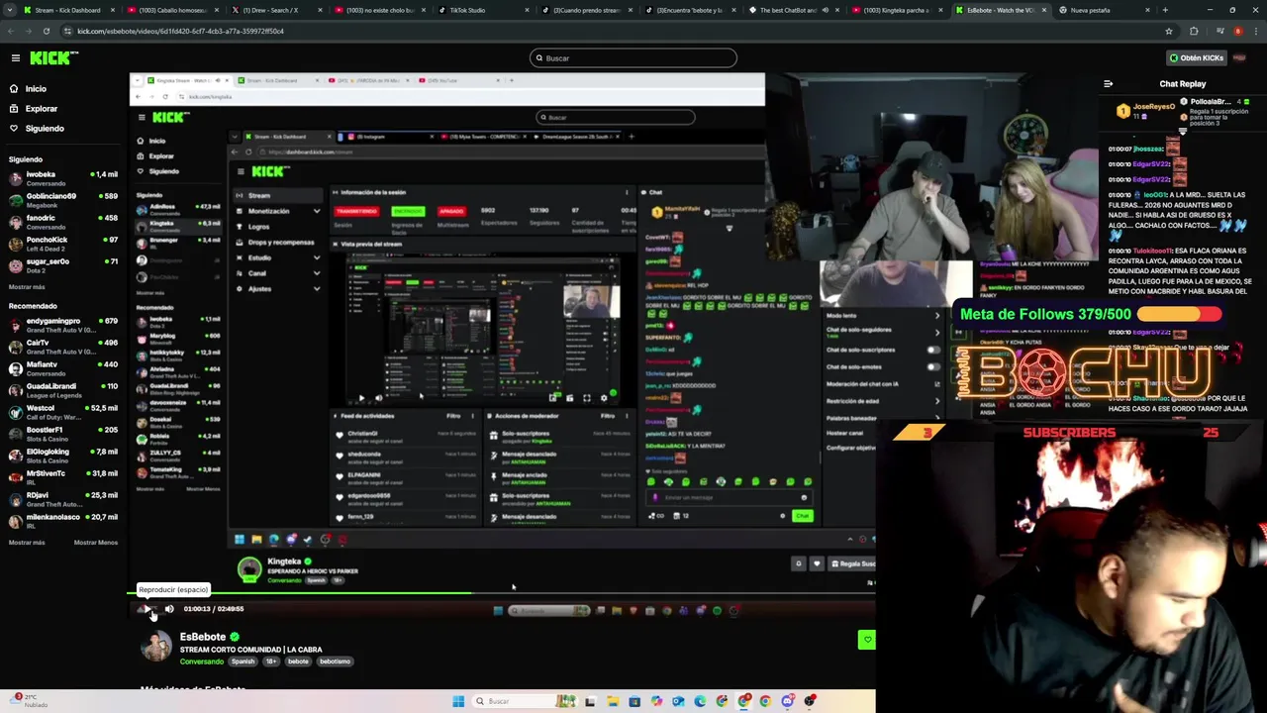Open File Explorer from taskbar
The image size is (1267, 713).
click(x=613, y=701)
